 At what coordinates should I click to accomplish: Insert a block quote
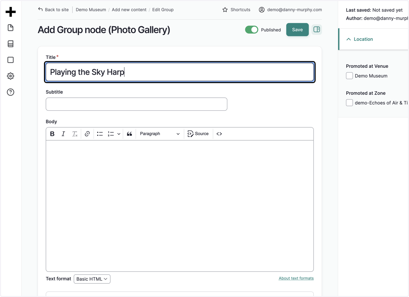click(130, 134)
